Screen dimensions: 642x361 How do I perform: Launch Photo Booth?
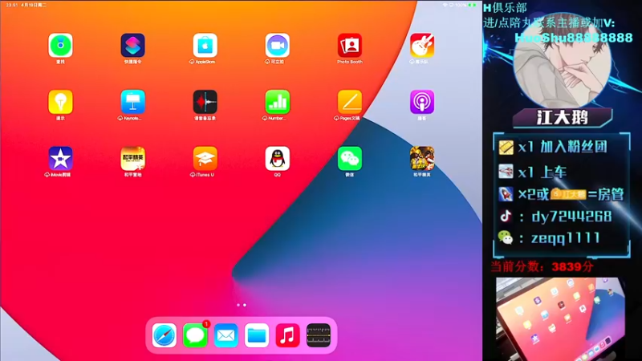coord(350,46)
